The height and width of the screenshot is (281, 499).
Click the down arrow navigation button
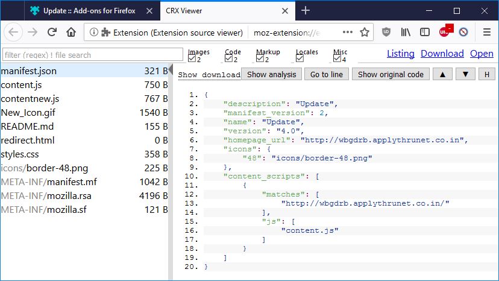[x=465, y=74]
